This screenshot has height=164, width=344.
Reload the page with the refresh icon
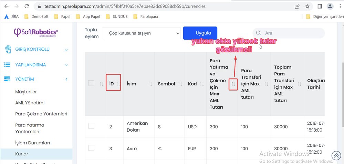(27, 6)
